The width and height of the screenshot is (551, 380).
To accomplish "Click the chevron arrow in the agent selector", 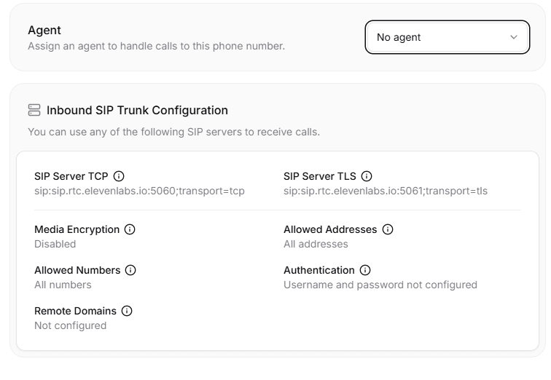I will click(514, 37).
